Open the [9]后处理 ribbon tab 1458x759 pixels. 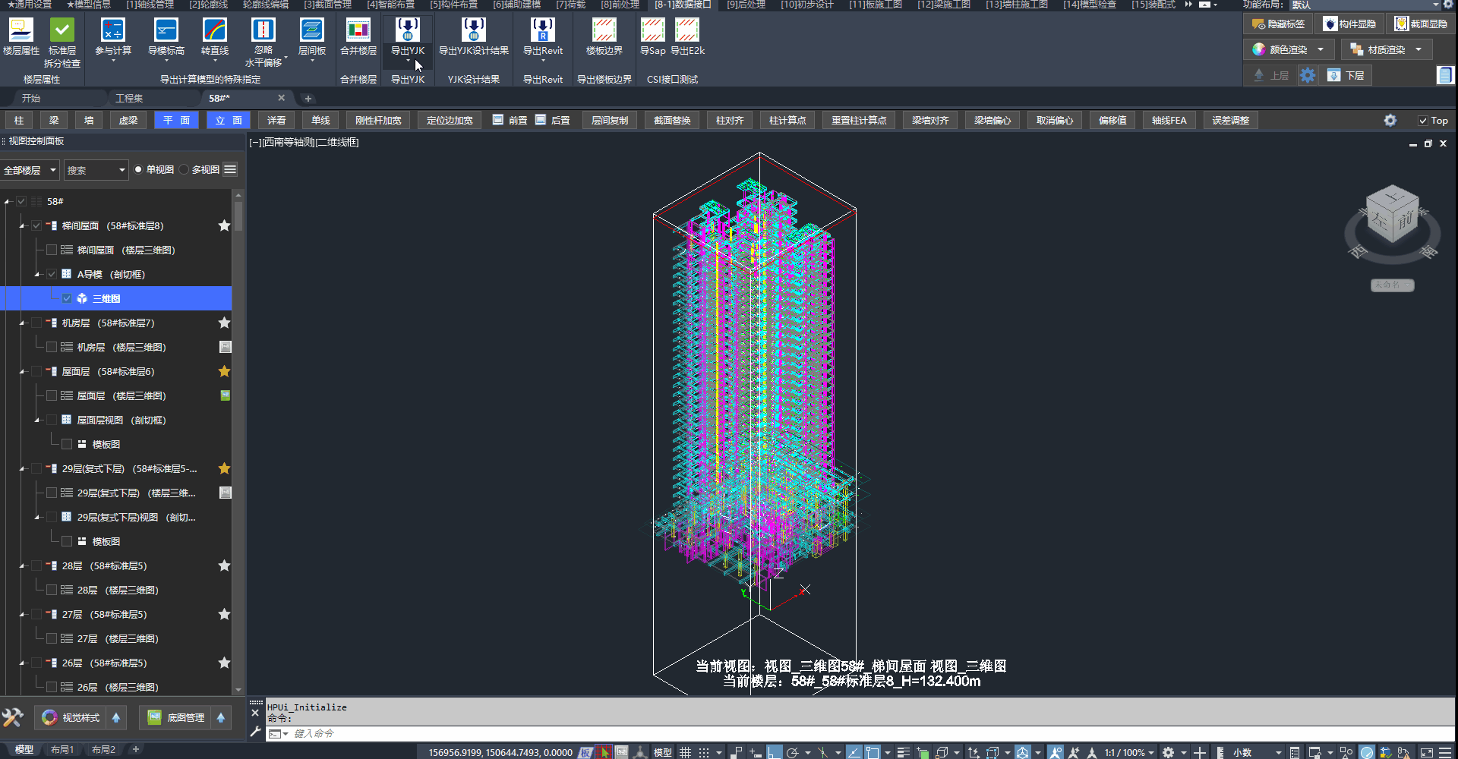(x=745, y=5)
